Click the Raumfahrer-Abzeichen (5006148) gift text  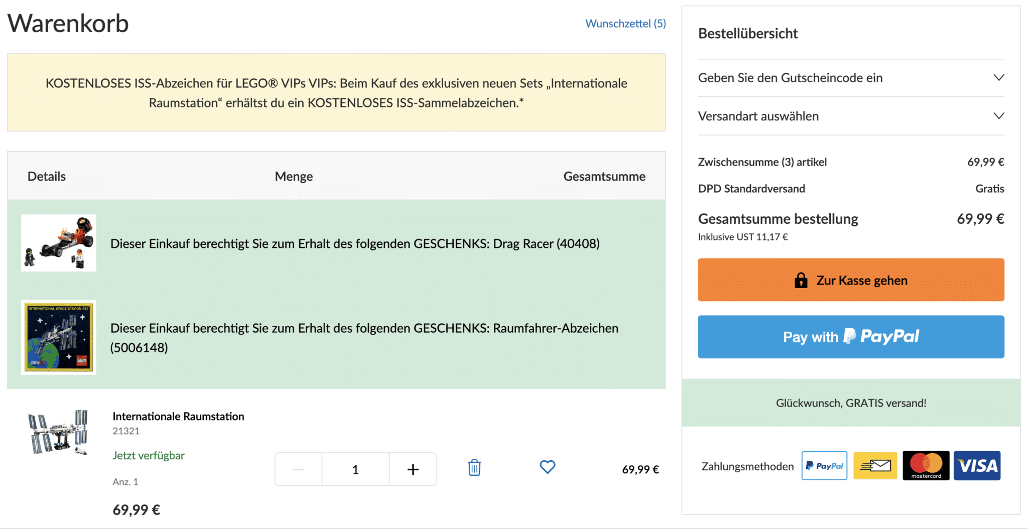(364, 337)
